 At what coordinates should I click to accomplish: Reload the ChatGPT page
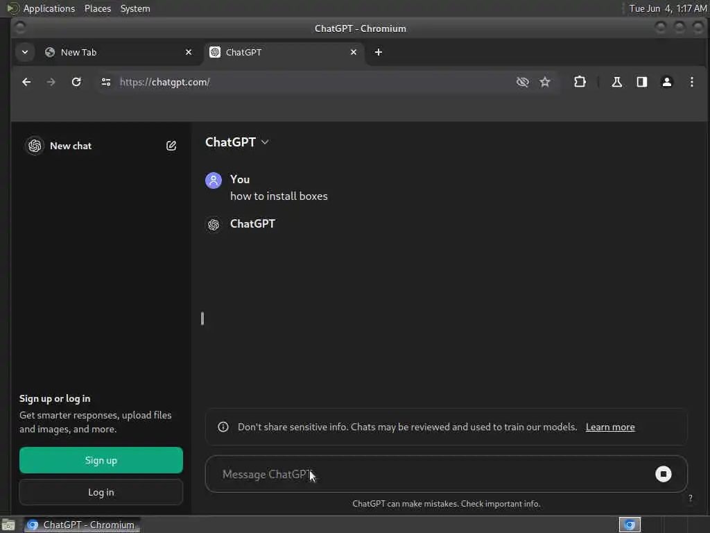[76, 82]
